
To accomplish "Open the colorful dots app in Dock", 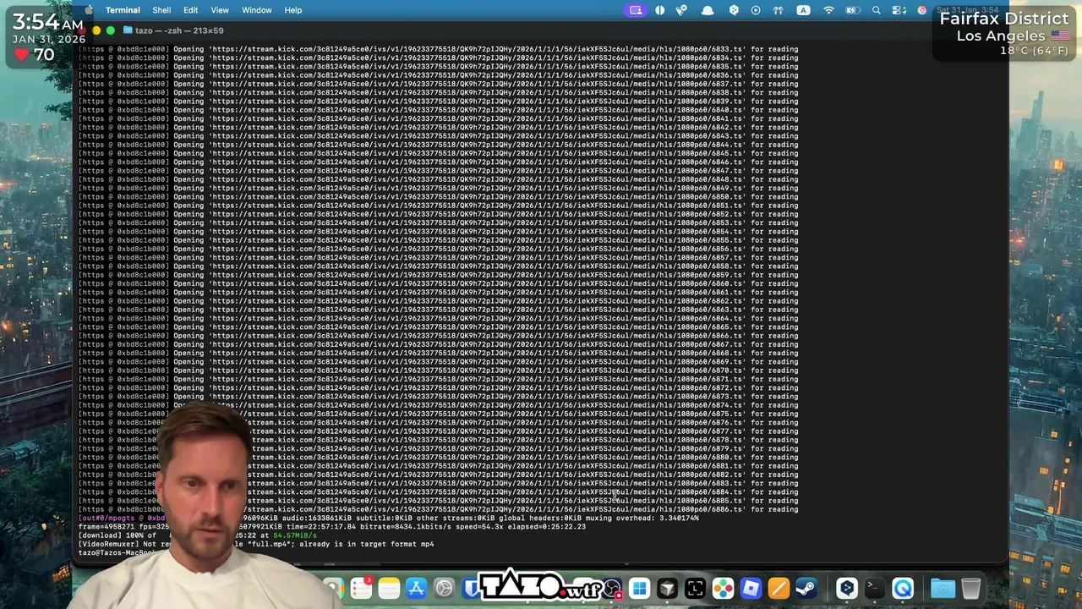I will (723, 588).
